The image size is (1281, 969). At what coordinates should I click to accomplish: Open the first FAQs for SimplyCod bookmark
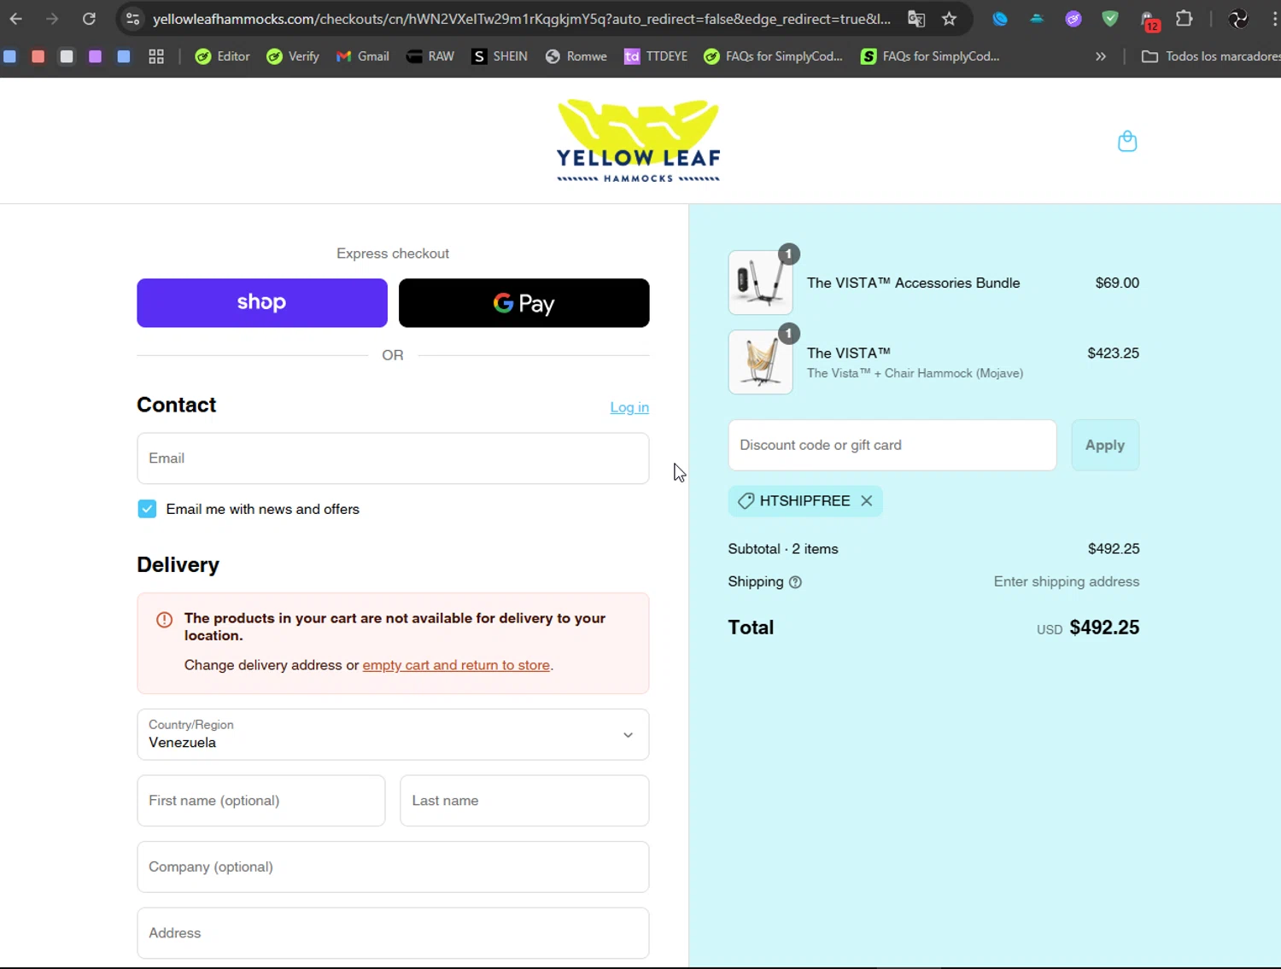point(773,56)
